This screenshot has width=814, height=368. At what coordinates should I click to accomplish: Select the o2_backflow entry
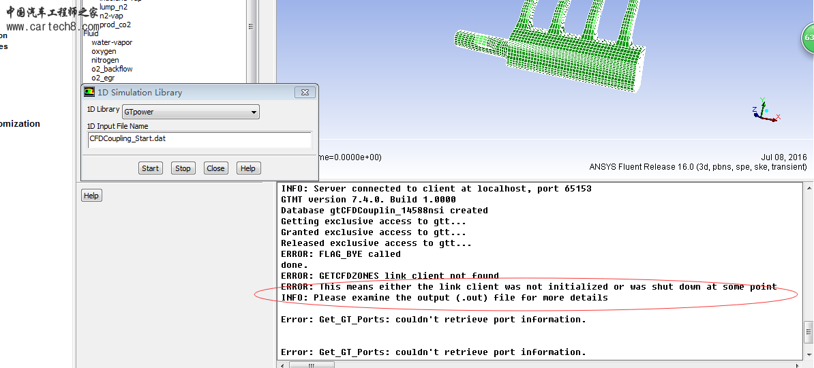[112, 69]
